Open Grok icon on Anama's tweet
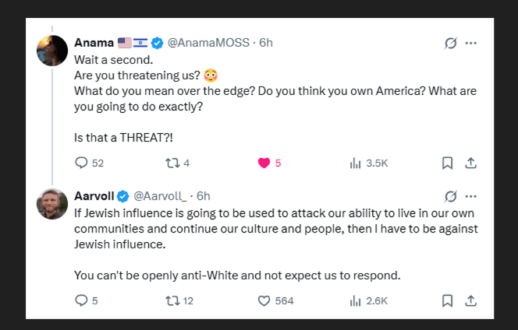The image size is (518, 330). [451, 43]
